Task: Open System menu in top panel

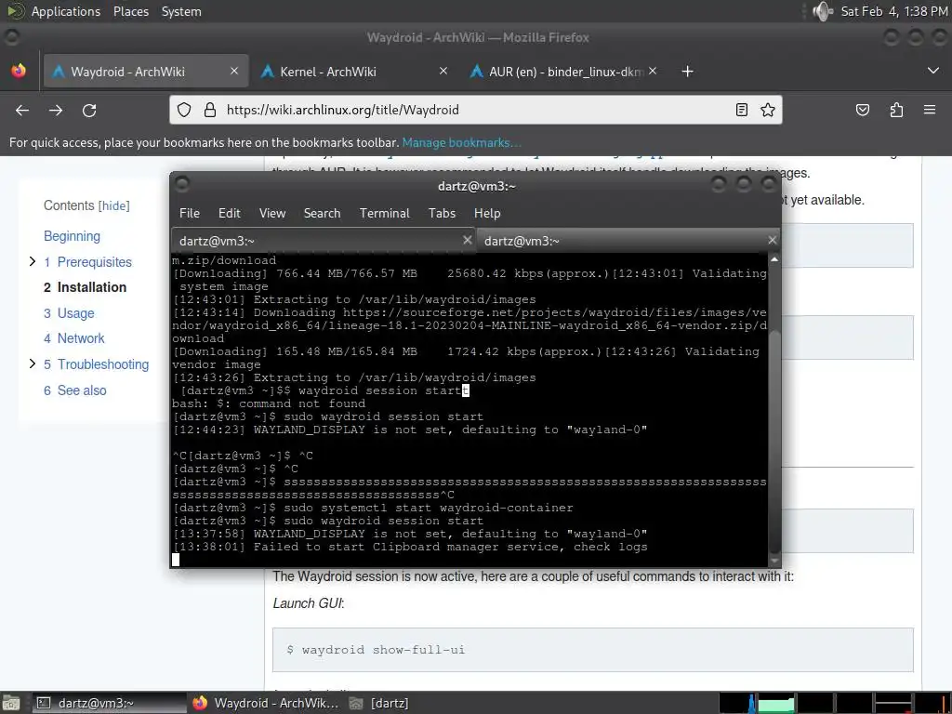Action: [x=181, y=11]
